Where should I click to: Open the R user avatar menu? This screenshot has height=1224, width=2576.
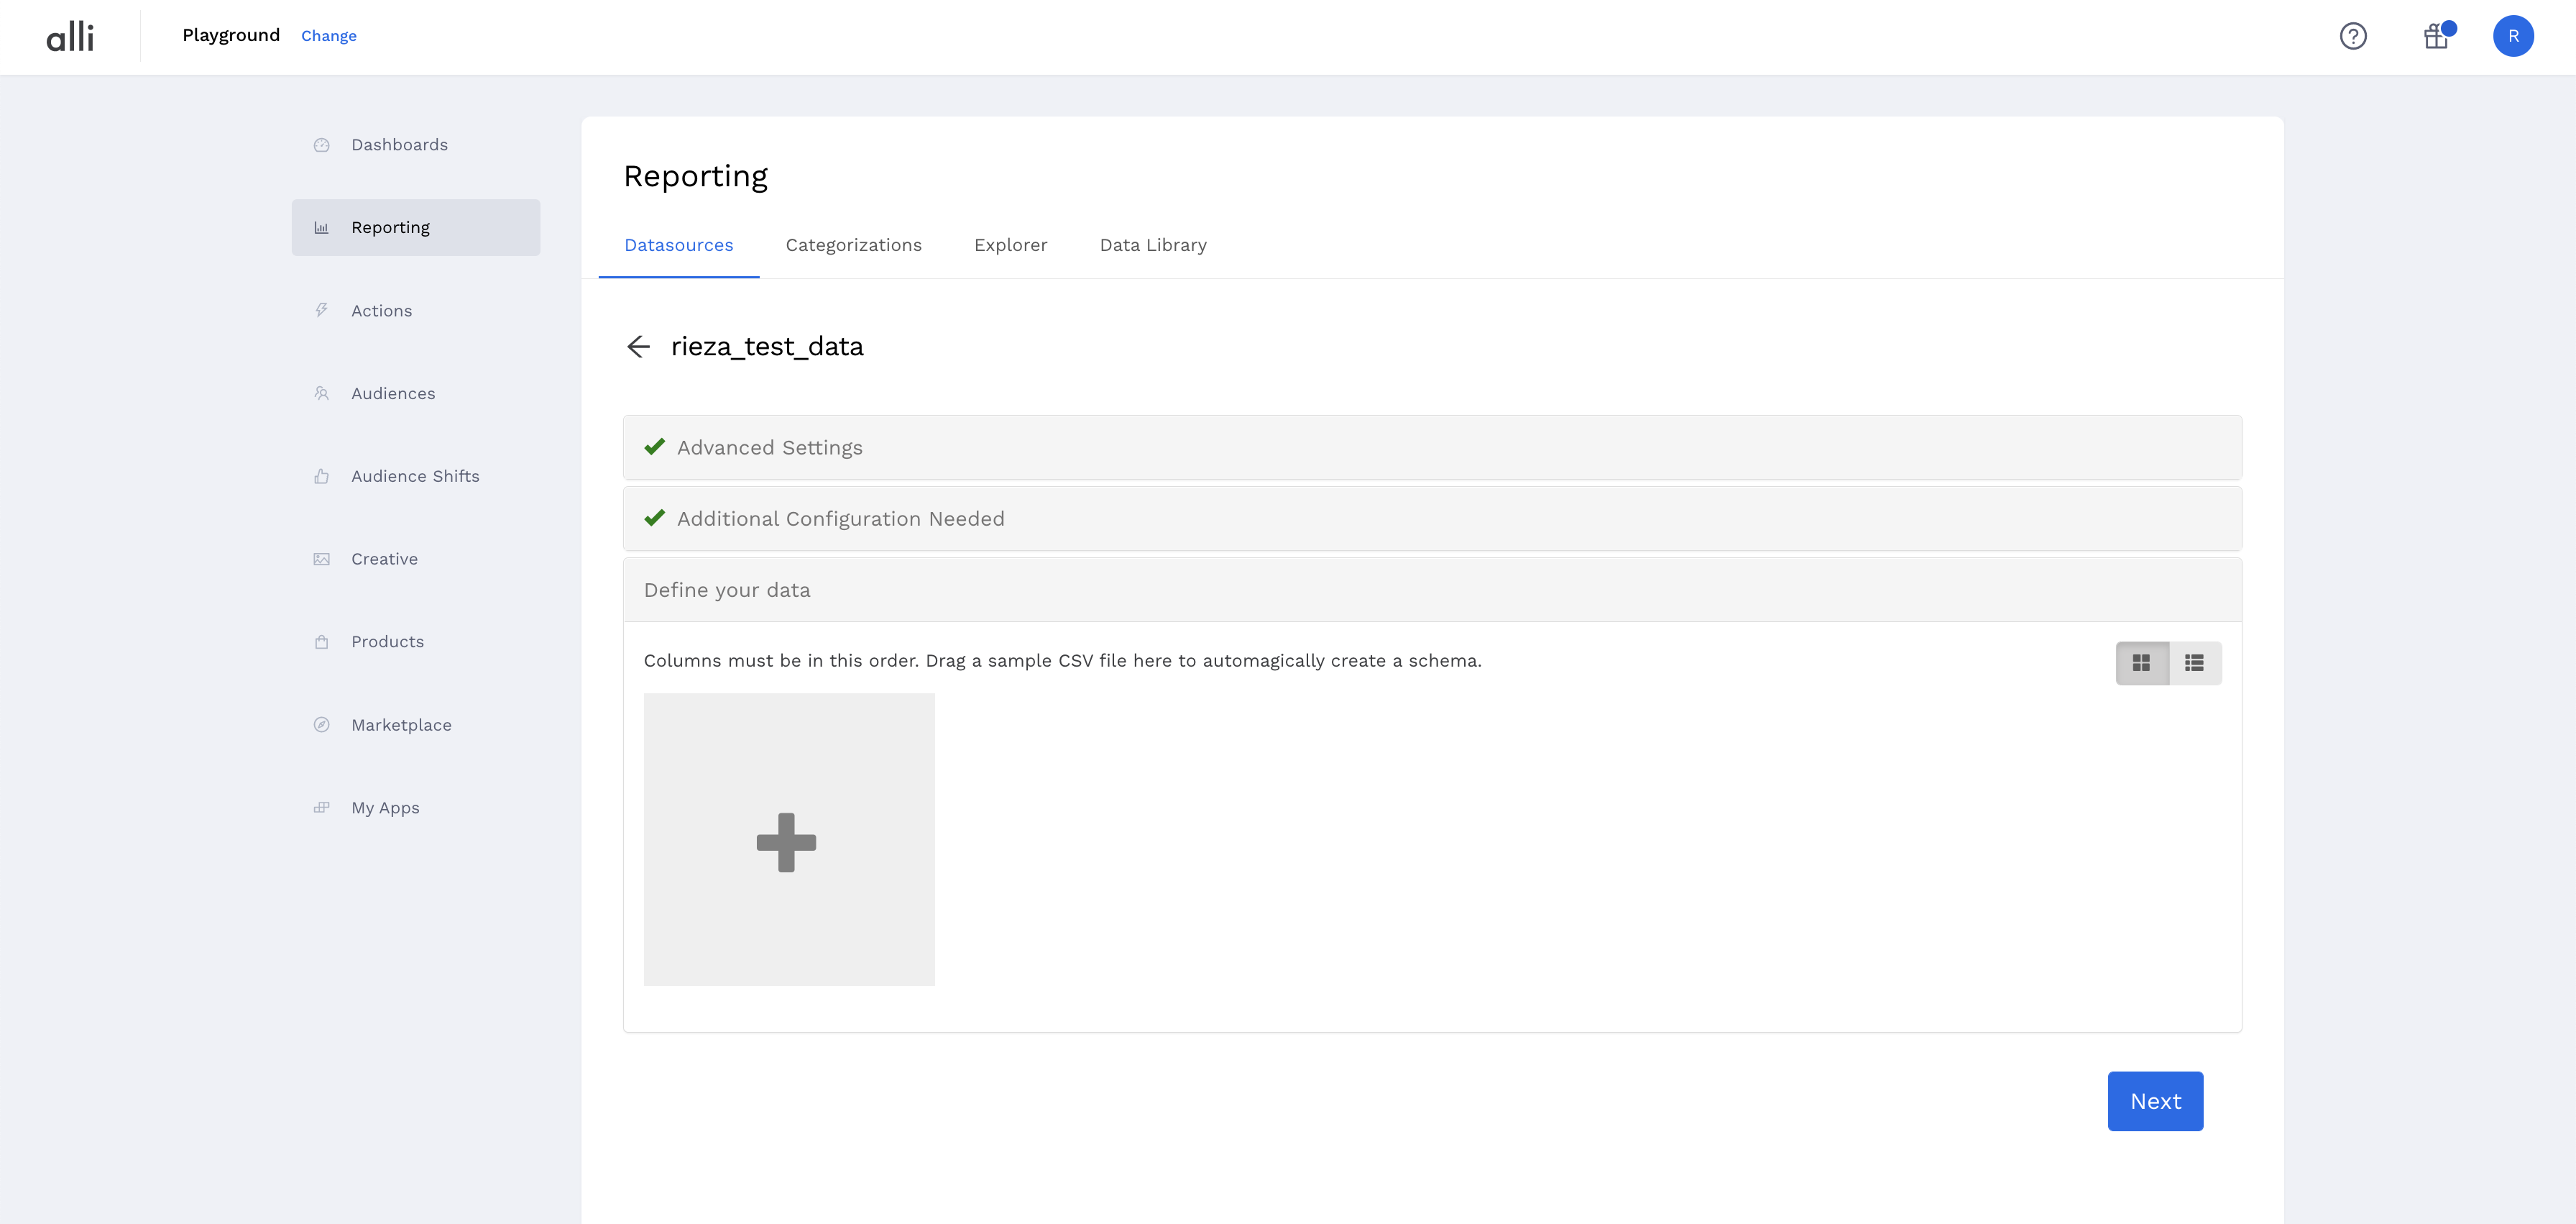(x=2513, y=36)
